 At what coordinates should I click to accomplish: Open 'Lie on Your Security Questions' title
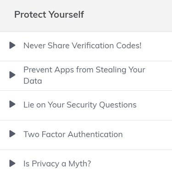pos(80,105)
